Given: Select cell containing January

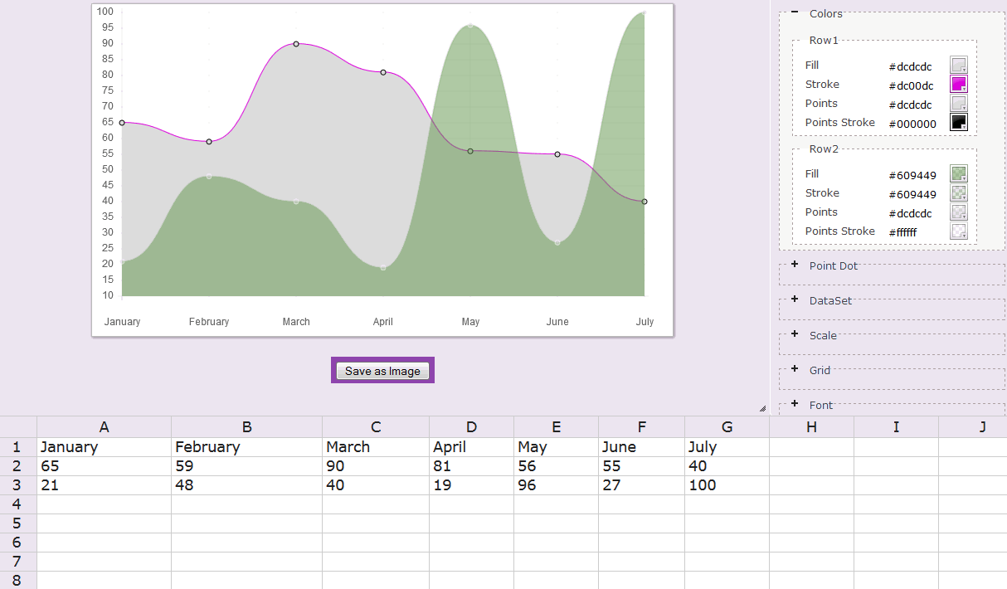Looking at the screenshot, I should point(104,447).
